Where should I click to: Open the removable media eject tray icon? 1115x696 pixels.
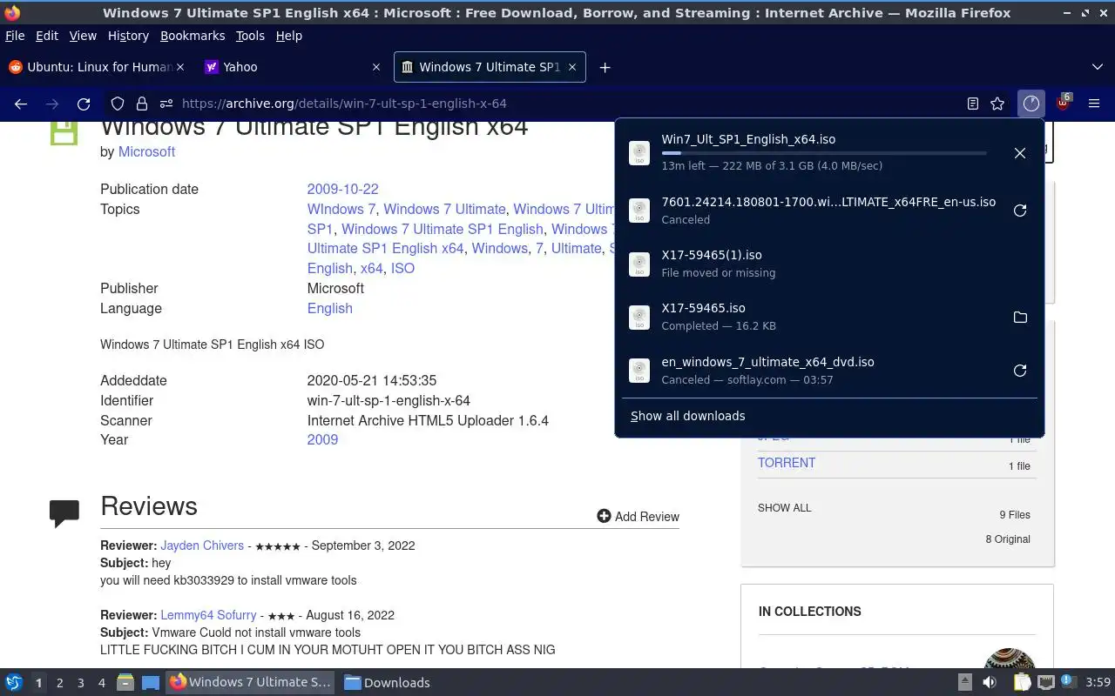point(964,682)
